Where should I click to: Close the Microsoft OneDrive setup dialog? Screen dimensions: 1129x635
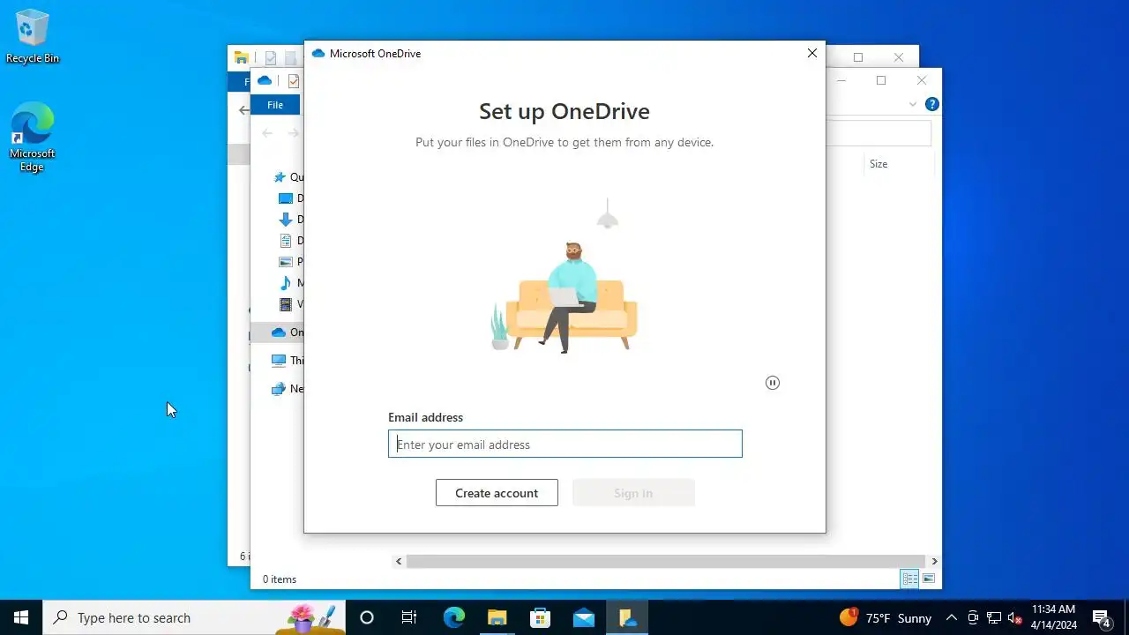812,53
